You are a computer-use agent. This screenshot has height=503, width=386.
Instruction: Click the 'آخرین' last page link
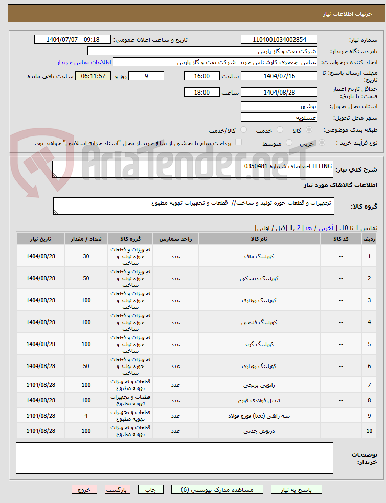click(x=326, y=228)
